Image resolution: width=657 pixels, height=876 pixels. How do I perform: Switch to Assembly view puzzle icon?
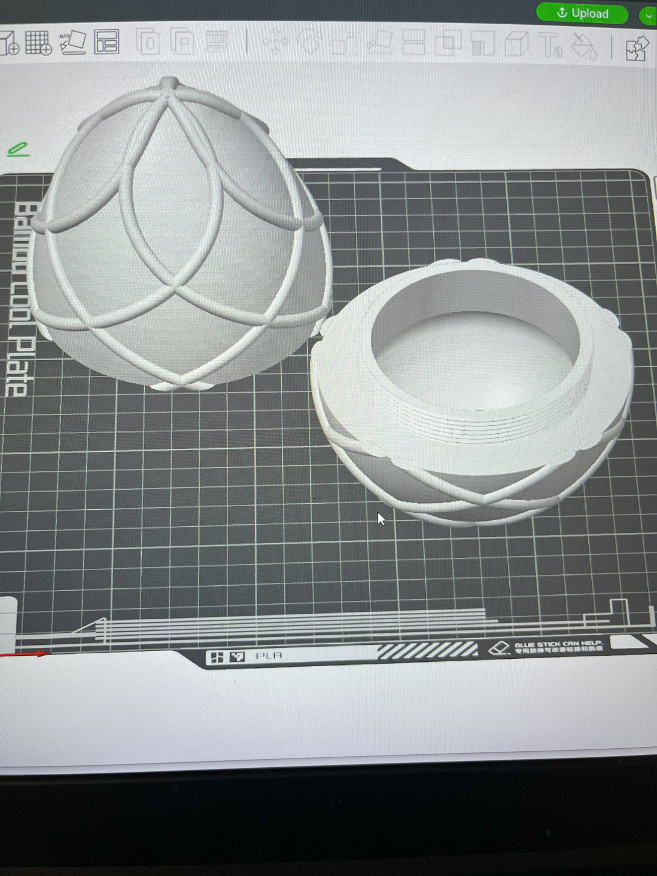(637, 48)
